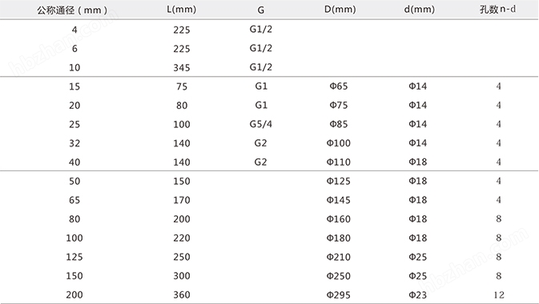Click the Φ100 flange diameter cell

point(339,143)
